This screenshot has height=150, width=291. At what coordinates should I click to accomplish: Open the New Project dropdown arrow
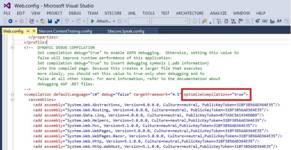(x=37, y=22)
